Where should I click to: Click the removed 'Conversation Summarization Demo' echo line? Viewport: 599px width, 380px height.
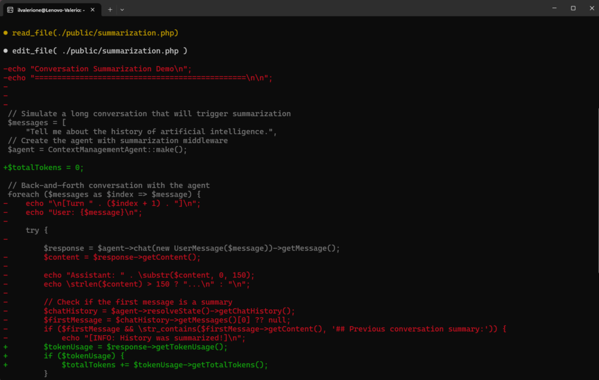98,69
